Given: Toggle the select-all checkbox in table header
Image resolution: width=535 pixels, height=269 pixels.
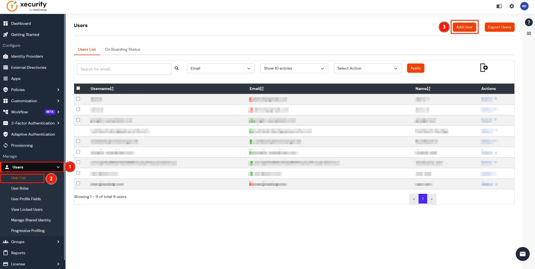Looking at the screenshot, I should point(78,88).
